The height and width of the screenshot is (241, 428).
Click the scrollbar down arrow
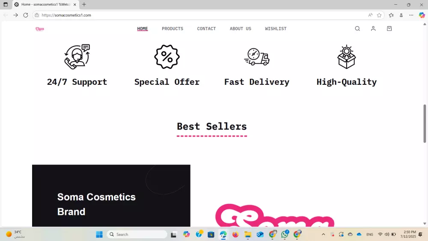[425, 224]
